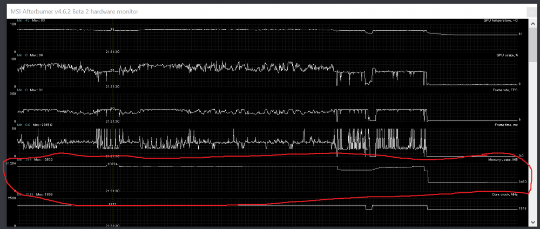The height and width of the screenshot is (229, 540).
Task: Click the 21:31:30 timestamp under memory usage graph
Action: (112, 191)
